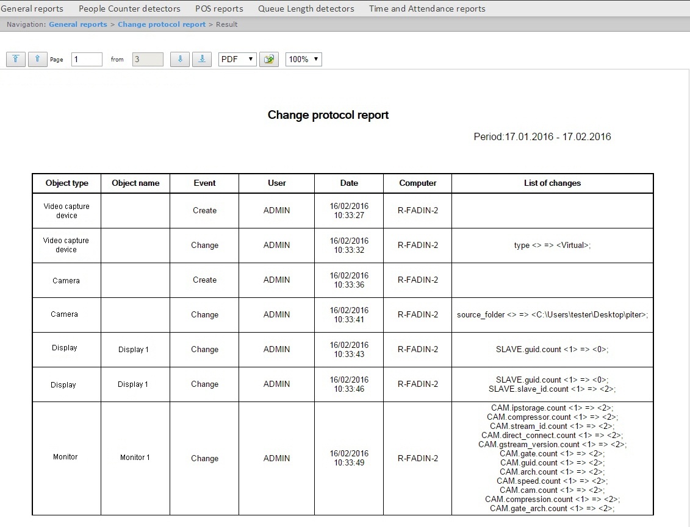Follow the Change protocol report breadcrumb link
The height and width of the screenshot is (527, 690).
point(161,24)
